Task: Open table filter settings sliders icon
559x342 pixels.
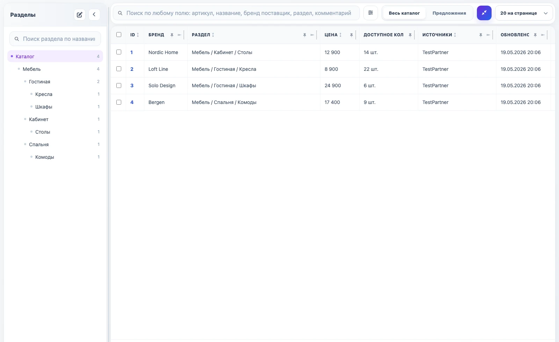Action: pos(371,13)
